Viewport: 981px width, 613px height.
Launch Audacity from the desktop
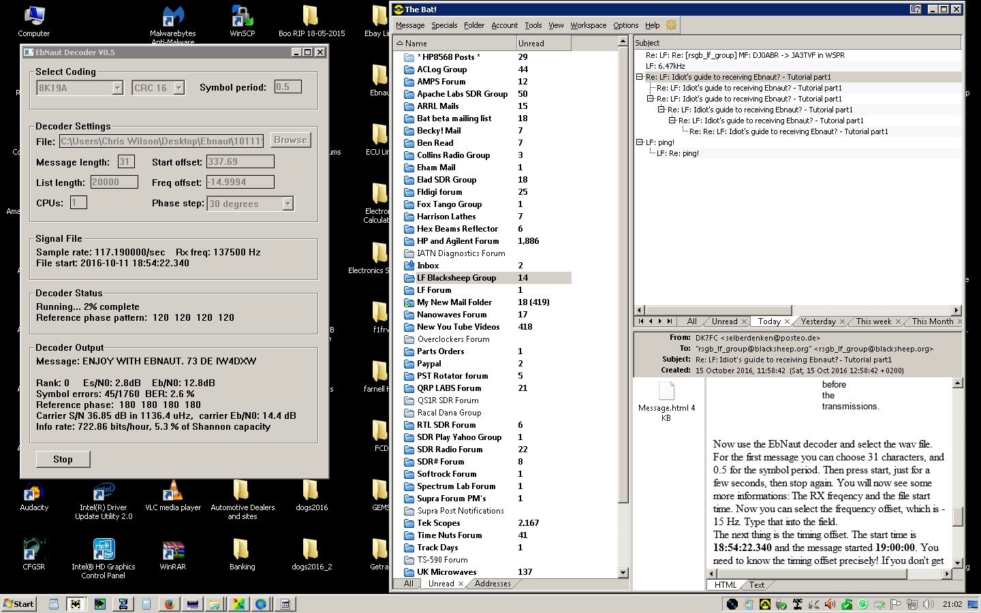point(34,496)
